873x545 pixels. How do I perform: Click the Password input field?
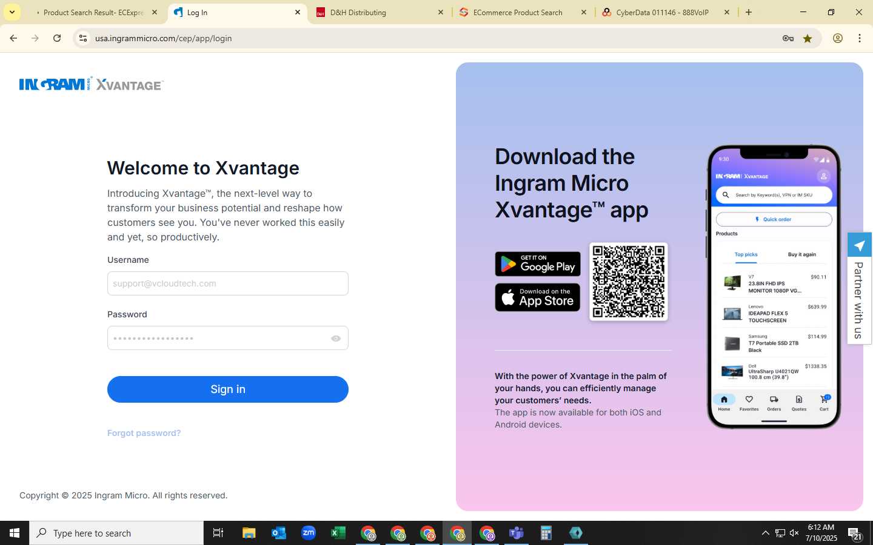click(x=228, y=338)
